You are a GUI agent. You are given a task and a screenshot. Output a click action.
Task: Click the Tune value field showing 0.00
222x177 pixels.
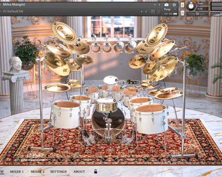(202, 9)
